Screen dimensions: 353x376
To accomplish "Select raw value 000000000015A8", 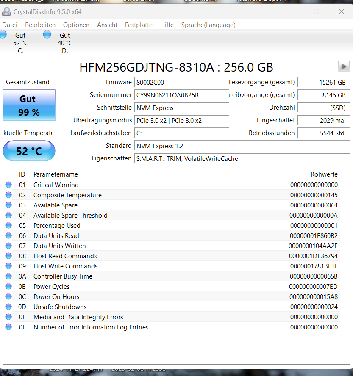I will coord(314,296).
